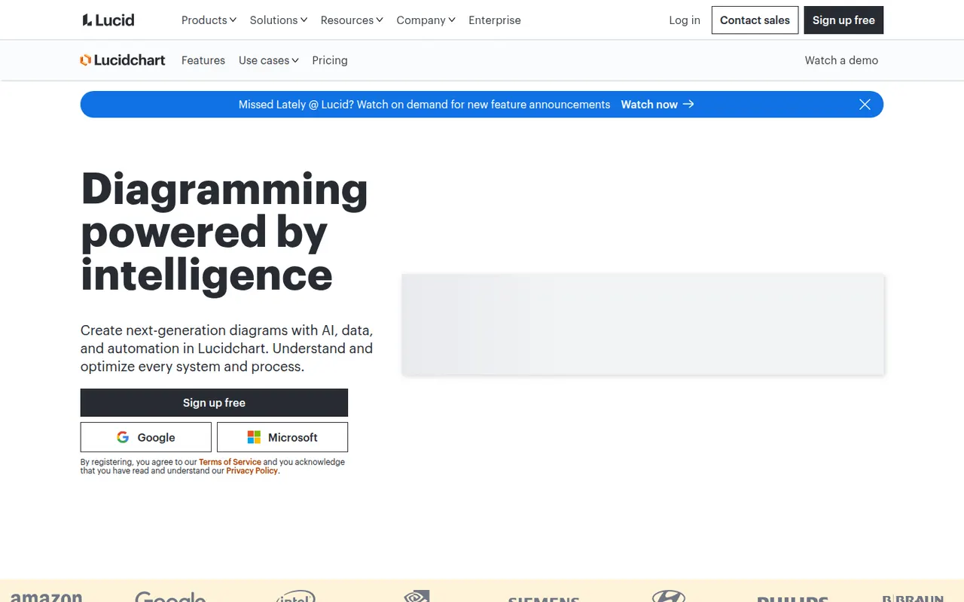Open the Features page

[203, 60]
